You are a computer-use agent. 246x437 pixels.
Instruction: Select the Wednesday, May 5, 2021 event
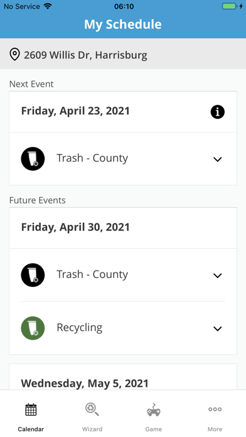pyautogui.click(x=85, y=383)
